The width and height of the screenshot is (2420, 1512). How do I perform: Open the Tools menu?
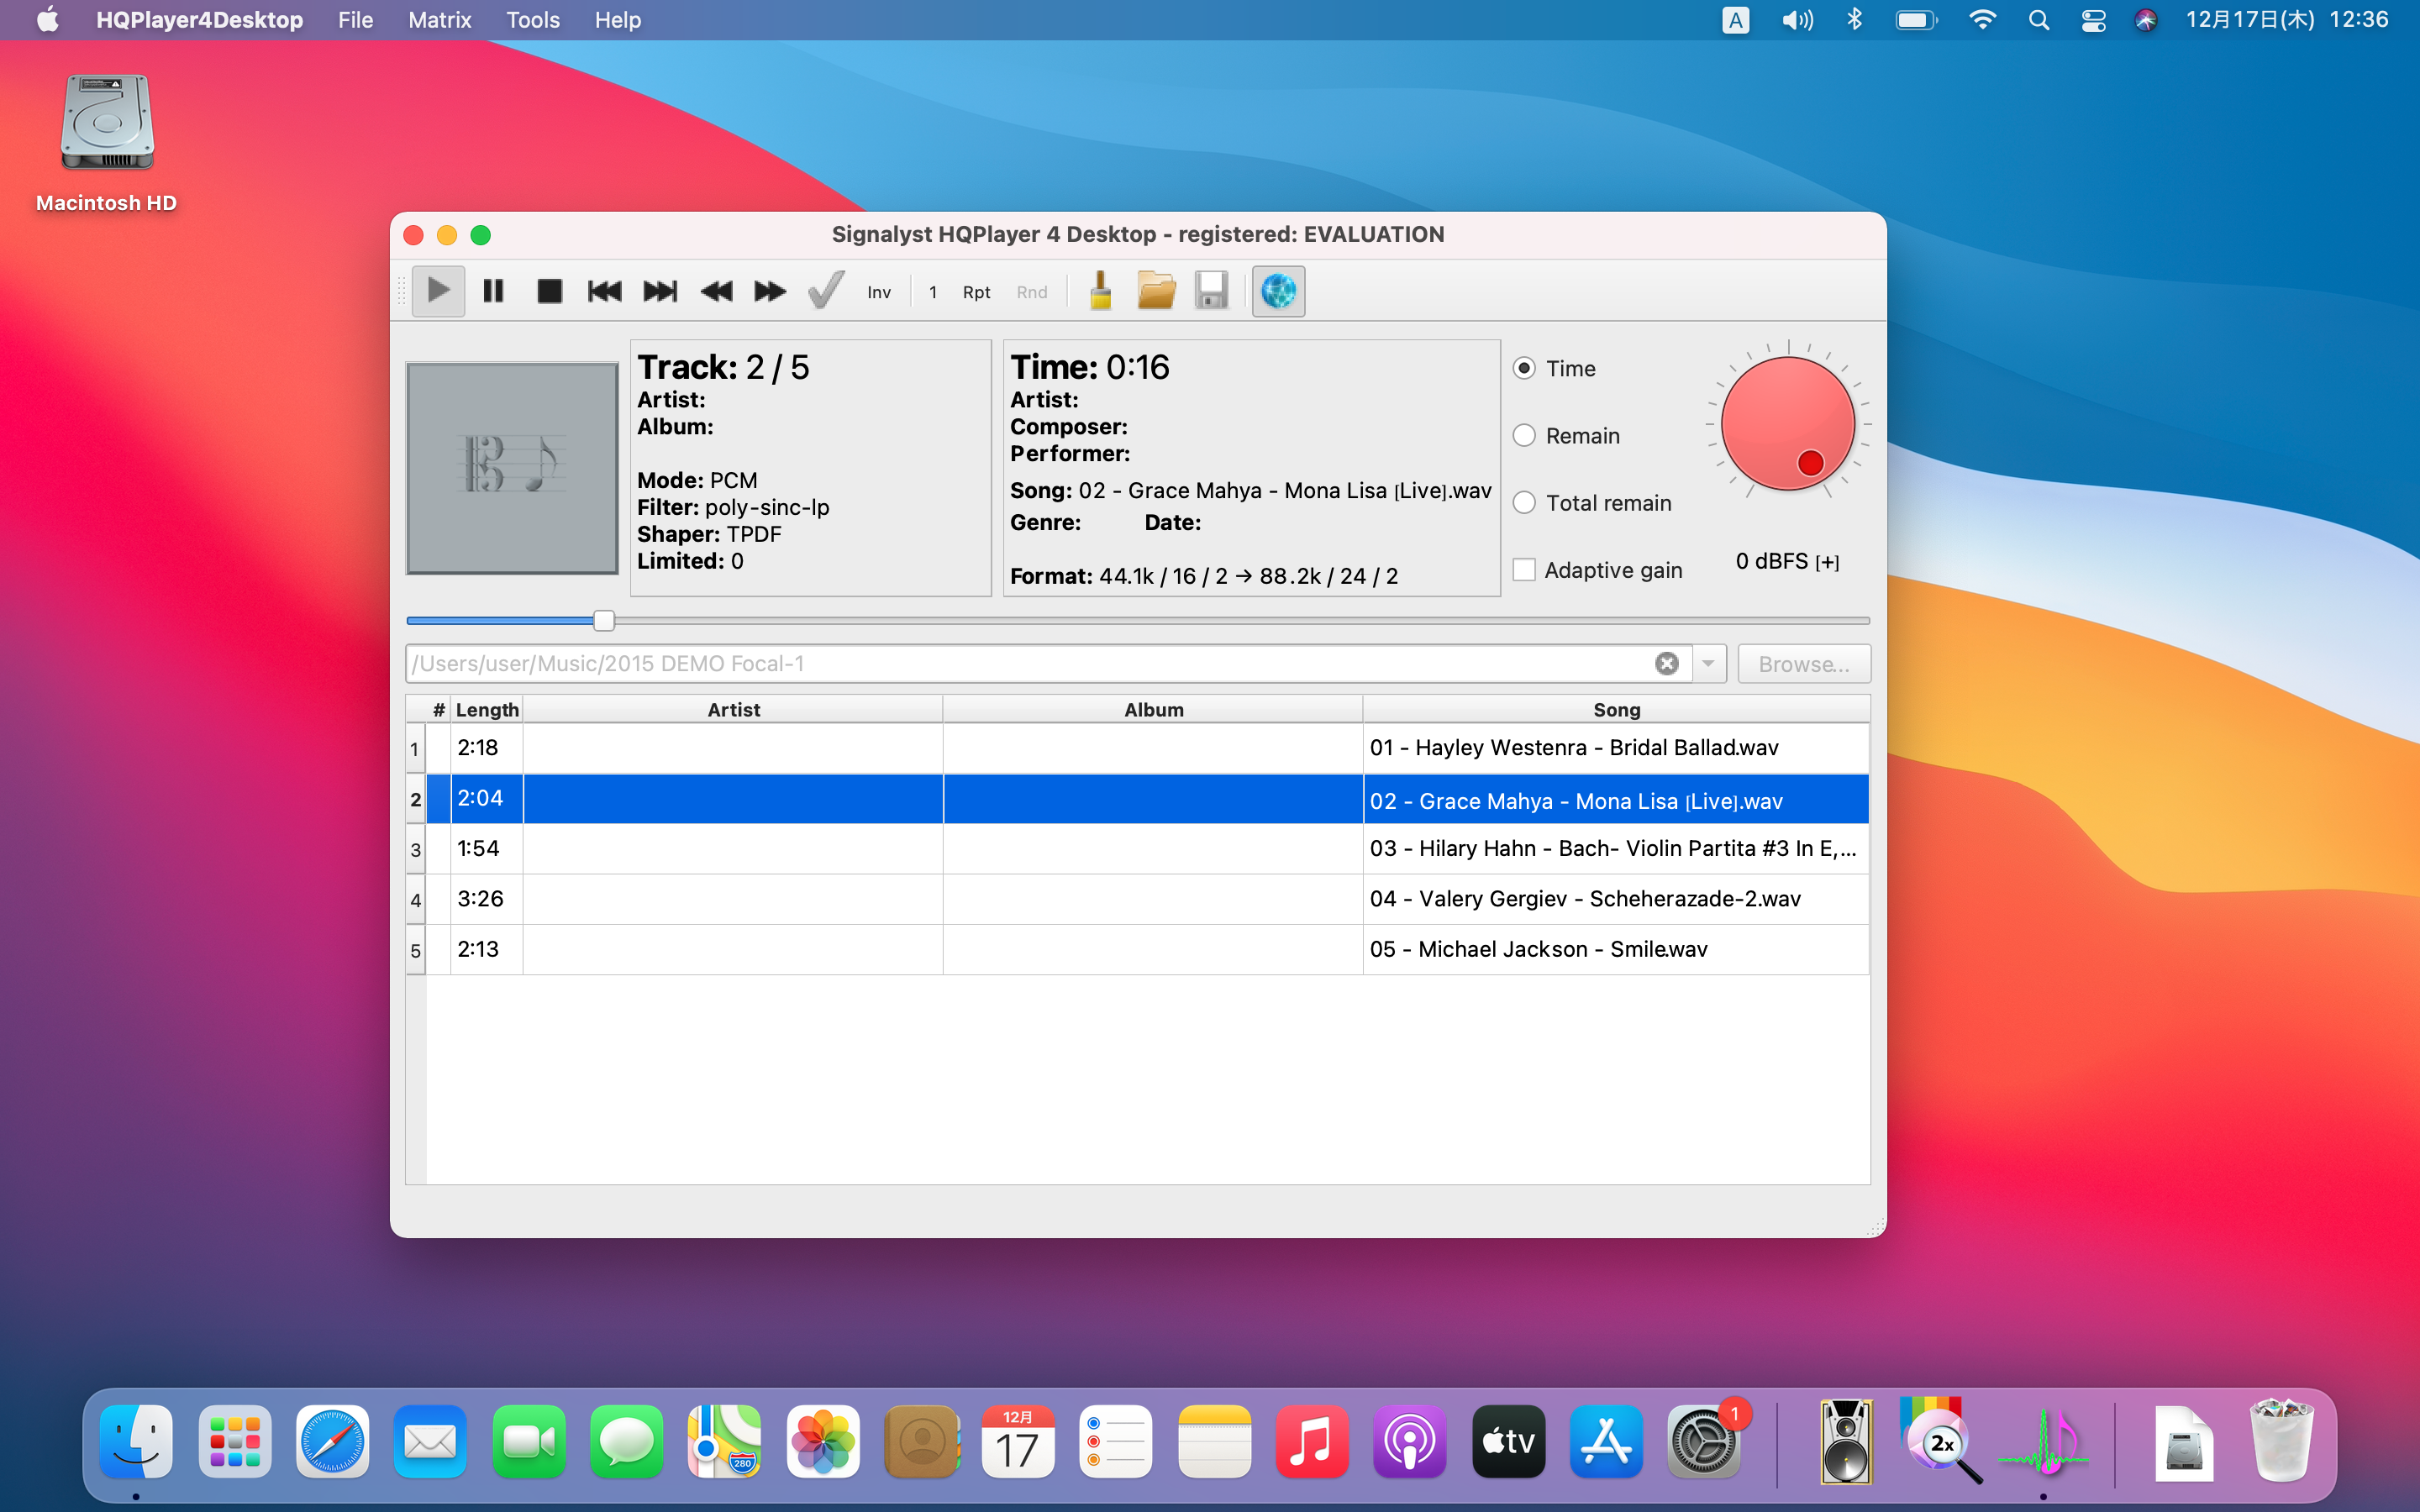532,20
